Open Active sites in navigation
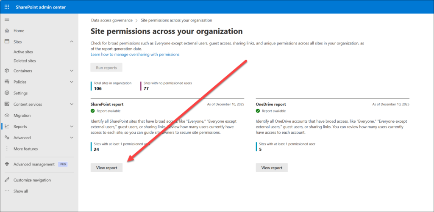Viewport: 434px width, 212px height. point(23,52)
